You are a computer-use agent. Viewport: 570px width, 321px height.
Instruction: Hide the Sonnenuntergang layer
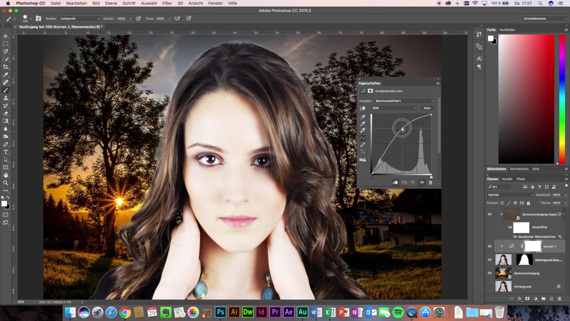(490, 273)
